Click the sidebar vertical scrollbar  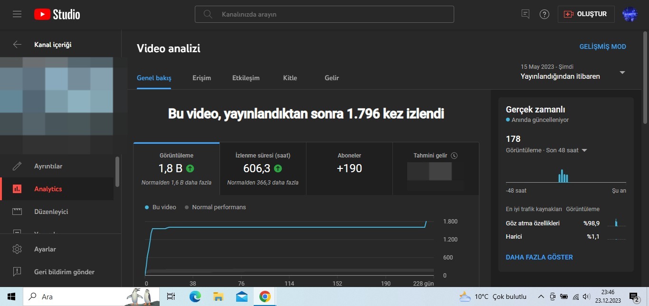pyautogui.click(x=117, y=172)
